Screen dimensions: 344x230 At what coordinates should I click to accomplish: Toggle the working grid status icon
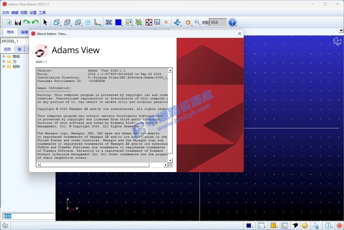tap(284, 226)
